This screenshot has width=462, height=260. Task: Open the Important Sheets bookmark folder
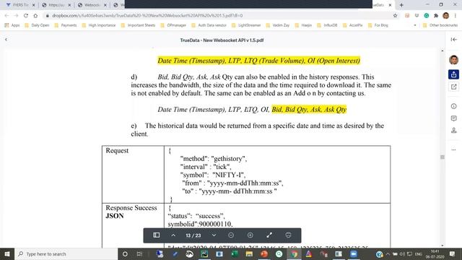coord(138,25)
